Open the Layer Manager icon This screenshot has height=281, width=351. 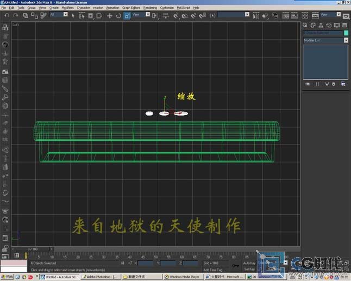tap(275, 16)
